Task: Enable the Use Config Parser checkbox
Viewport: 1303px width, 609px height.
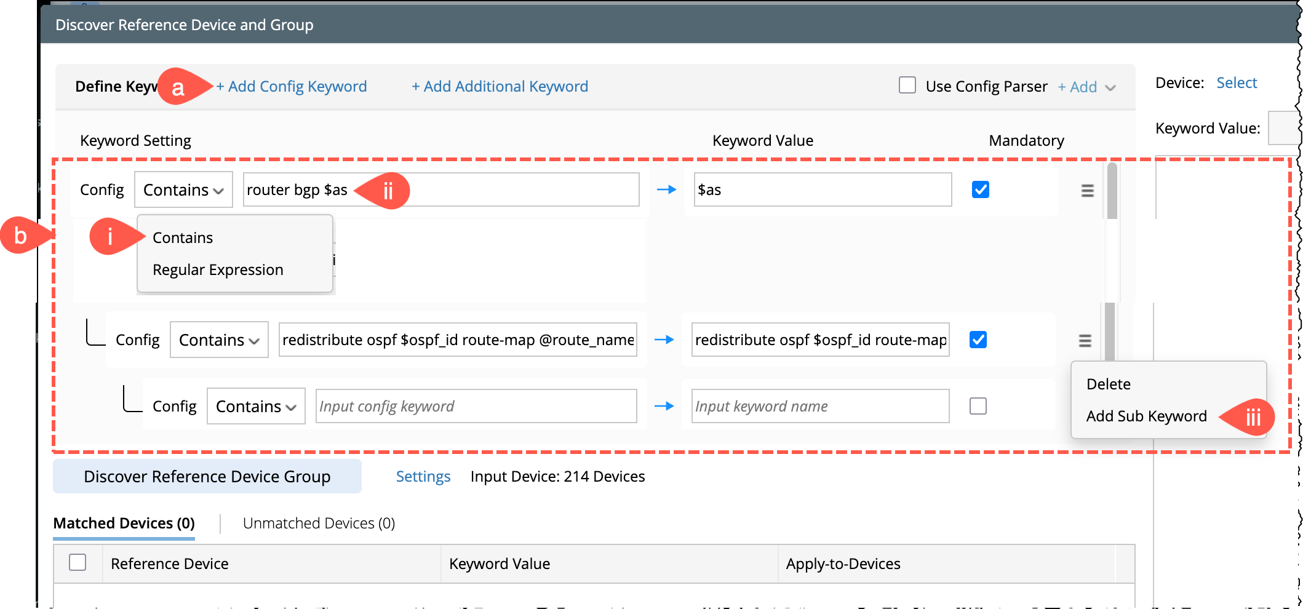Action: click(907, 85)
